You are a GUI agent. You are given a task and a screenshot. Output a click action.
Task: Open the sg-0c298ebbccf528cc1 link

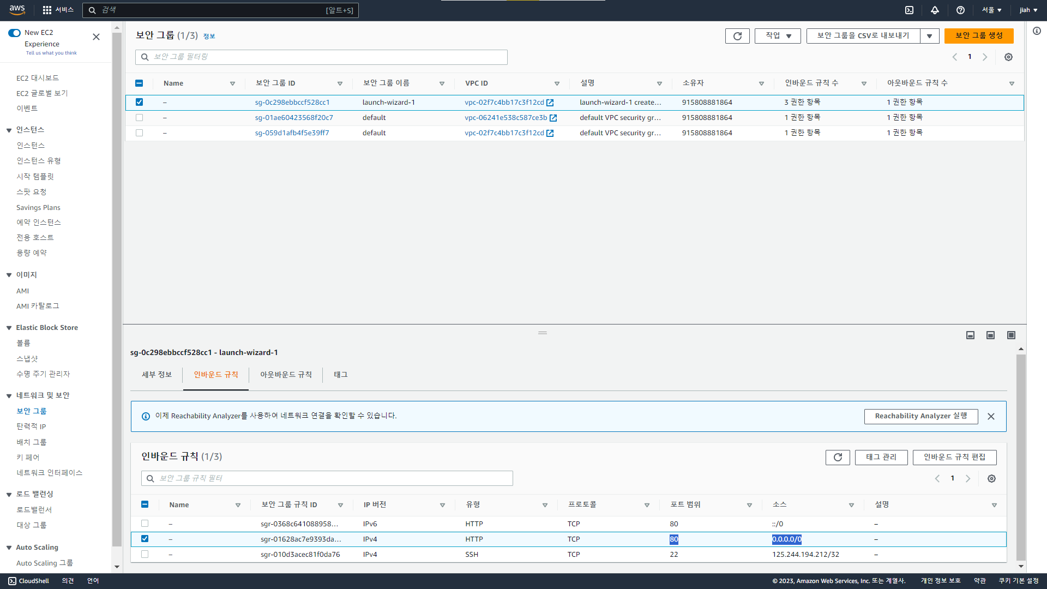pyautogui.click(x=292, y=103)
